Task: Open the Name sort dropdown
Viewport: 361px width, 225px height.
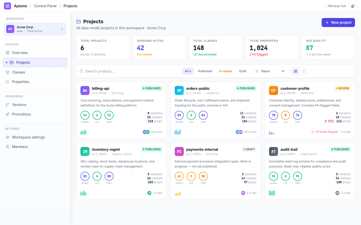Action: tap(273, 71)
